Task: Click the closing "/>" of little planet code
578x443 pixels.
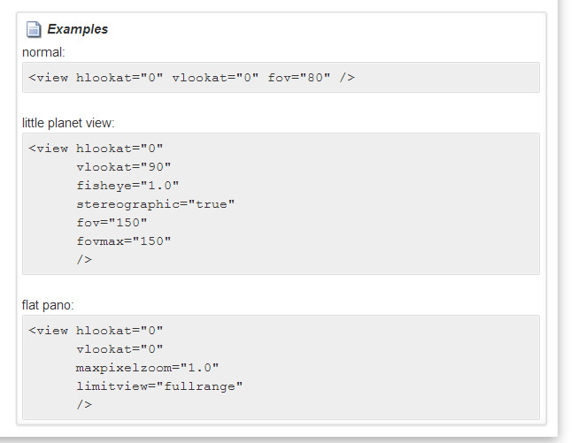Action: pos(84,260)
